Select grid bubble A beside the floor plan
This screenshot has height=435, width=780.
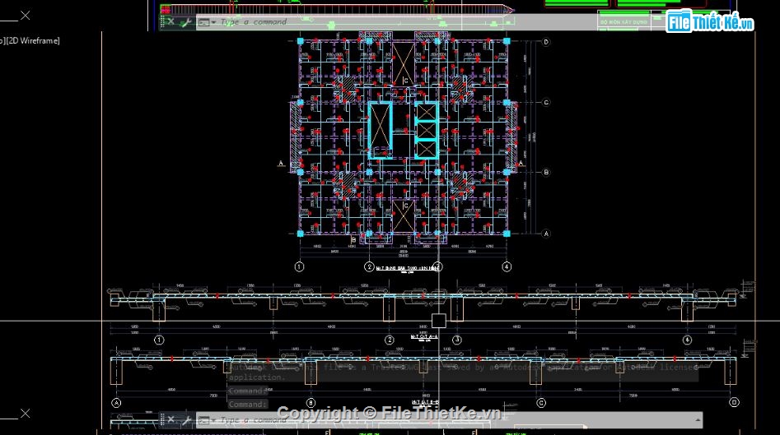pyautogui.click(x=546, y=234)
